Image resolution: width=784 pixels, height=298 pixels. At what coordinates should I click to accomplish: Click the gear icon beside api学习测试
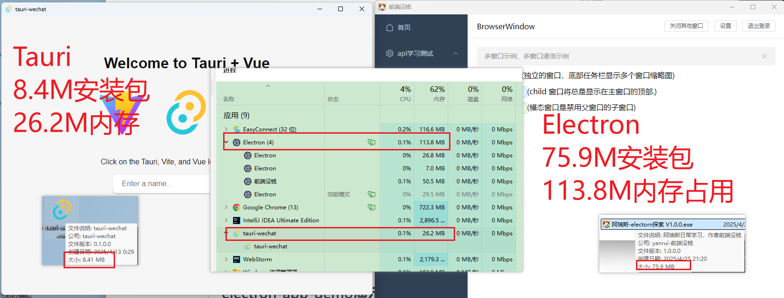[390, 53]
